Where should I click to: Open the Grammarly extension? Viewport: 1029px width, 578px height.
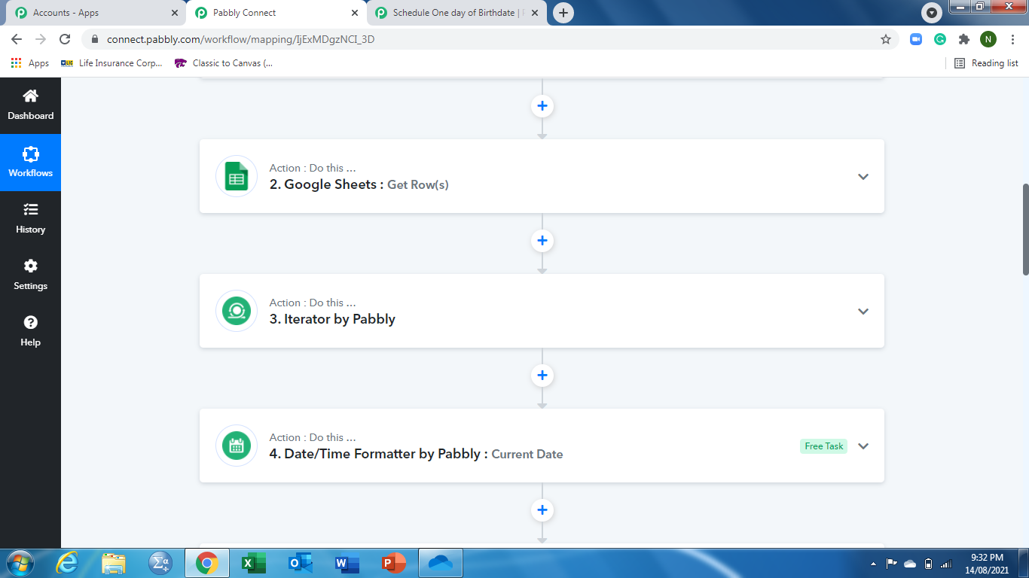(940, 39)
